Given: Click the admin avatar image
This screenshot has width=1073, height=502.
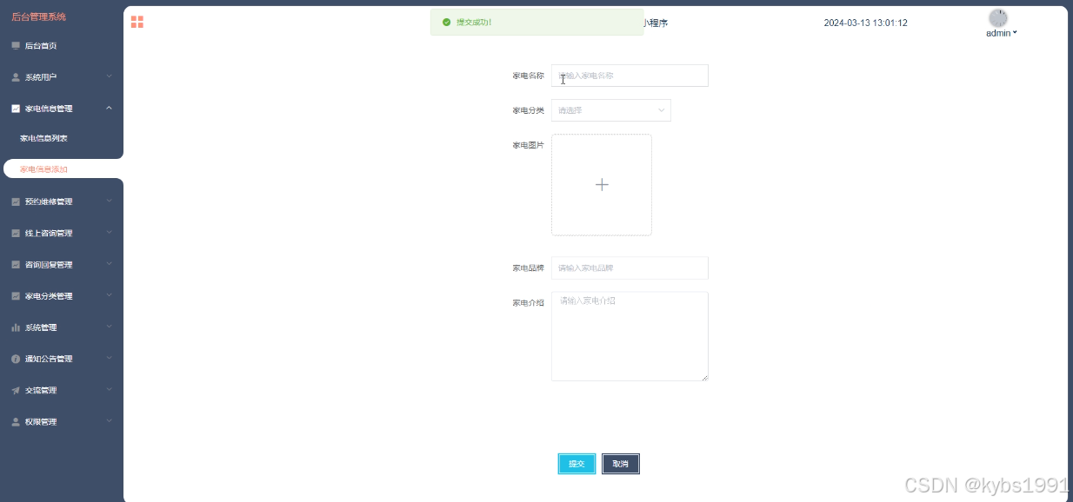Looking at the screenshot, I should (x=998, y=17).
